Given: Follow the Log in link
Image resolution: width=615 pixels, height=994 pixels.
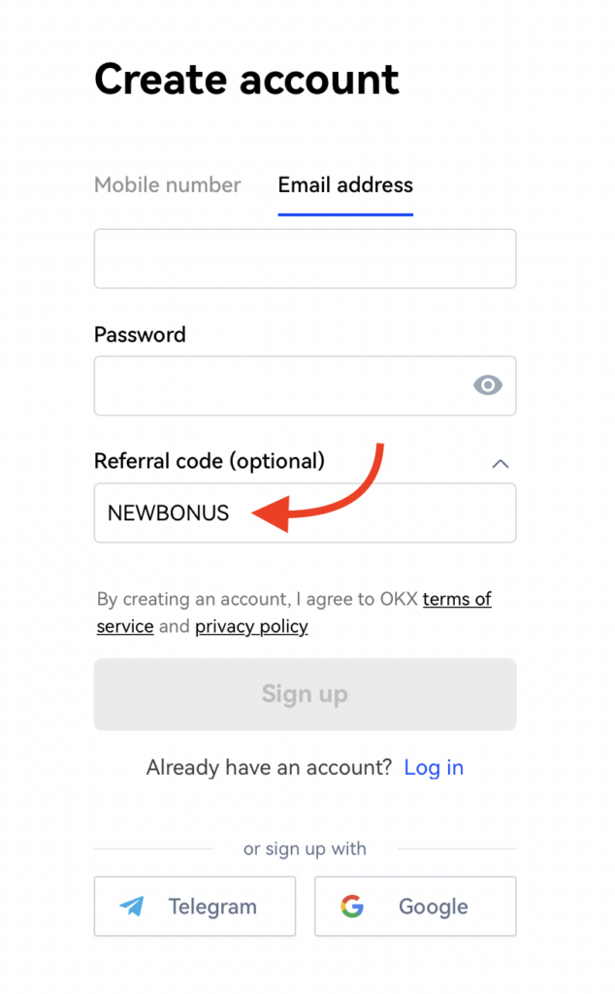Looking at the screenshot, I should click(434, 768).
